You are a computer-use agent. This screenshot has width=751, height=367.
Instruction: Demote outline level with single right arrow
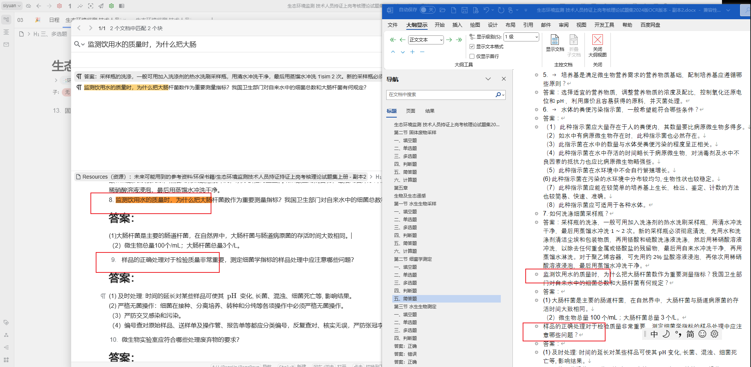449,40
